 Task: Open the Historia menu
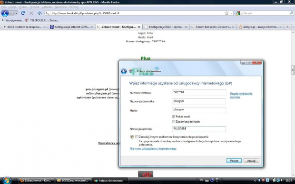[34, 7]
